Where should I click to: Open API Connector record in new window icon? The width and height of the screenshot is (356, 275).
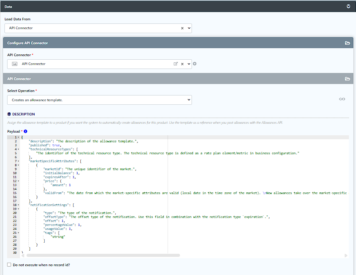(176, 64)
